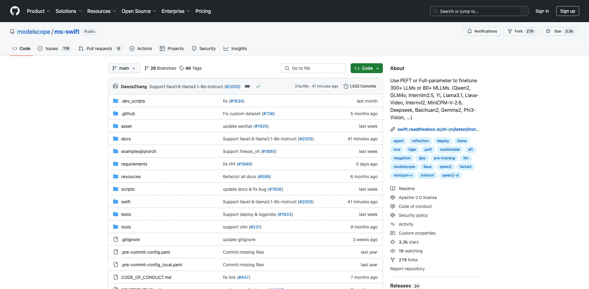The width and height of the screenshot is (589, 289).
Task: Click the Notifications bell icon
Action: click(x=470, y=31)
